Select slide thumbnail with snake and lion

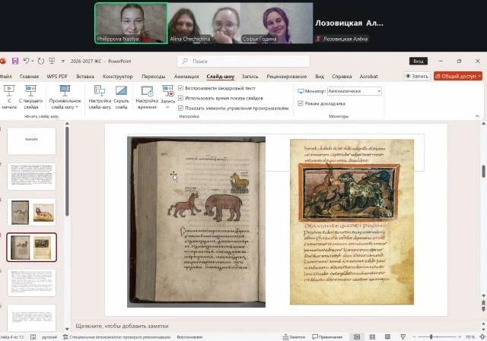31,212
